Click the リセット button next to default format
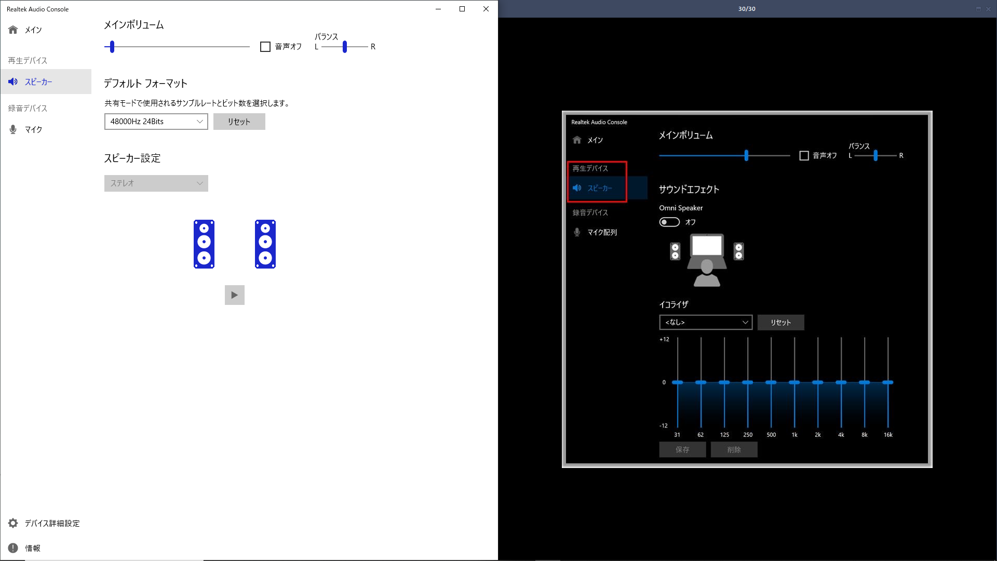Screen dimensions: 997x561 click(x=239, y=122)
